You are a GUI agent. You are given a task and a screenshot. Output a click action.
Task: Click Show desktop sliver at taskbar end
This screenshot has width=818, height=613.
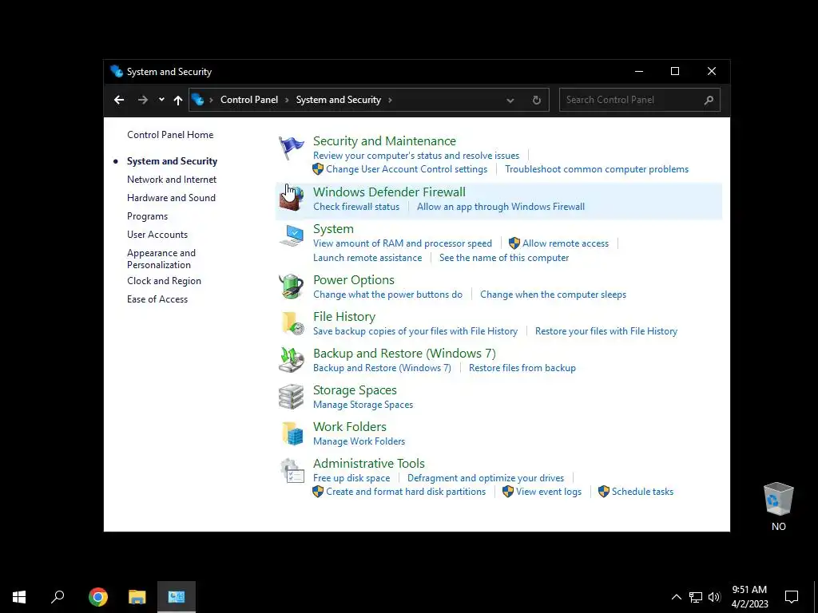point(816,597)
